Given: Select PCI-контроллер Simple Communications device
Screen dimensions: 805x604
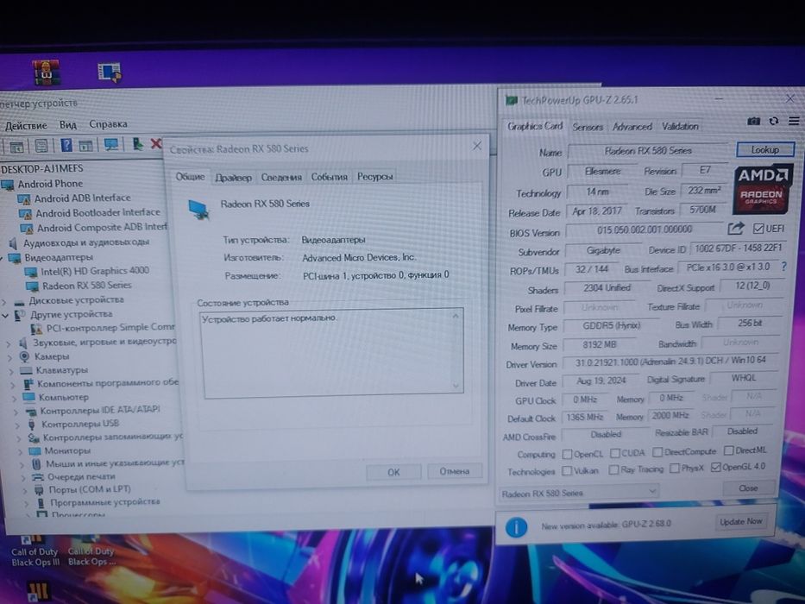Looking at the screenshot, I should pos(110,328).
